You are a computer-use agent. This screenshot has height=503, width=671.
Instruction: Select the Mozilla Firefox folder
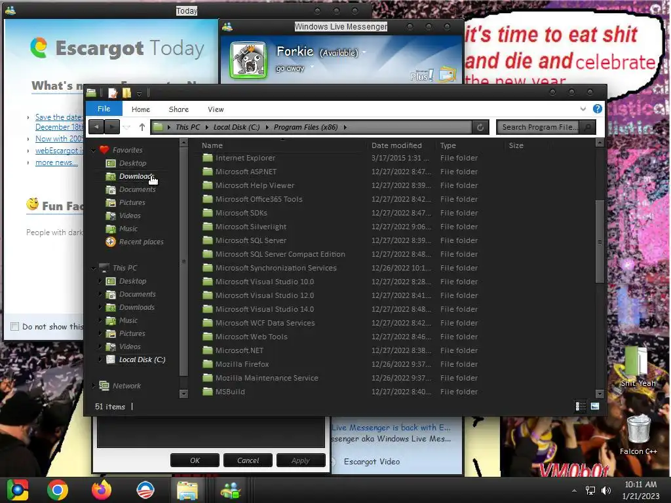tap(242, 364)
